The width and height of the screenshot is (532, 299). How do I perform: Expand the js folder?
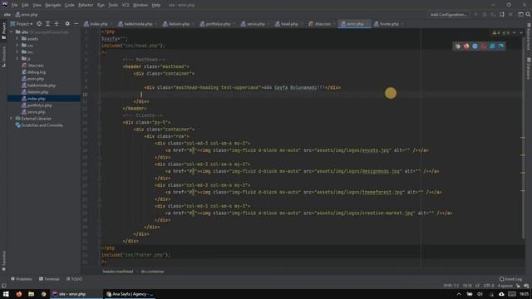(x=17, y=59)
